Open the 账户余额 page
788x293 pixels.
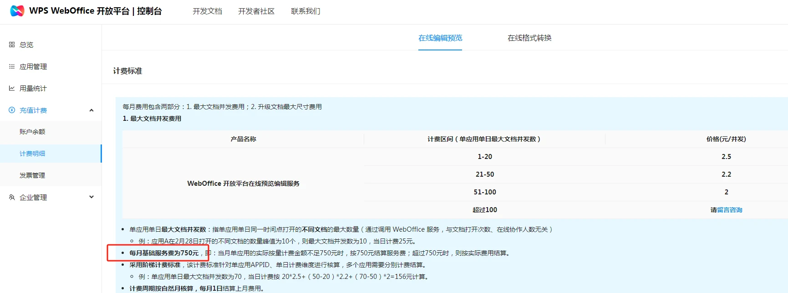coord(32,132)
